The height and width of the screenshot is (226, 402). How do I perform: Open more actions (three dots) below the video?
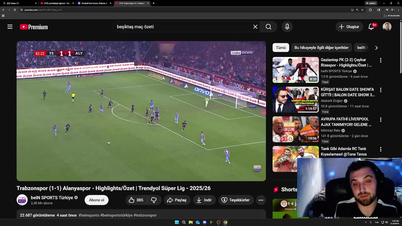[x=261, y=200]
